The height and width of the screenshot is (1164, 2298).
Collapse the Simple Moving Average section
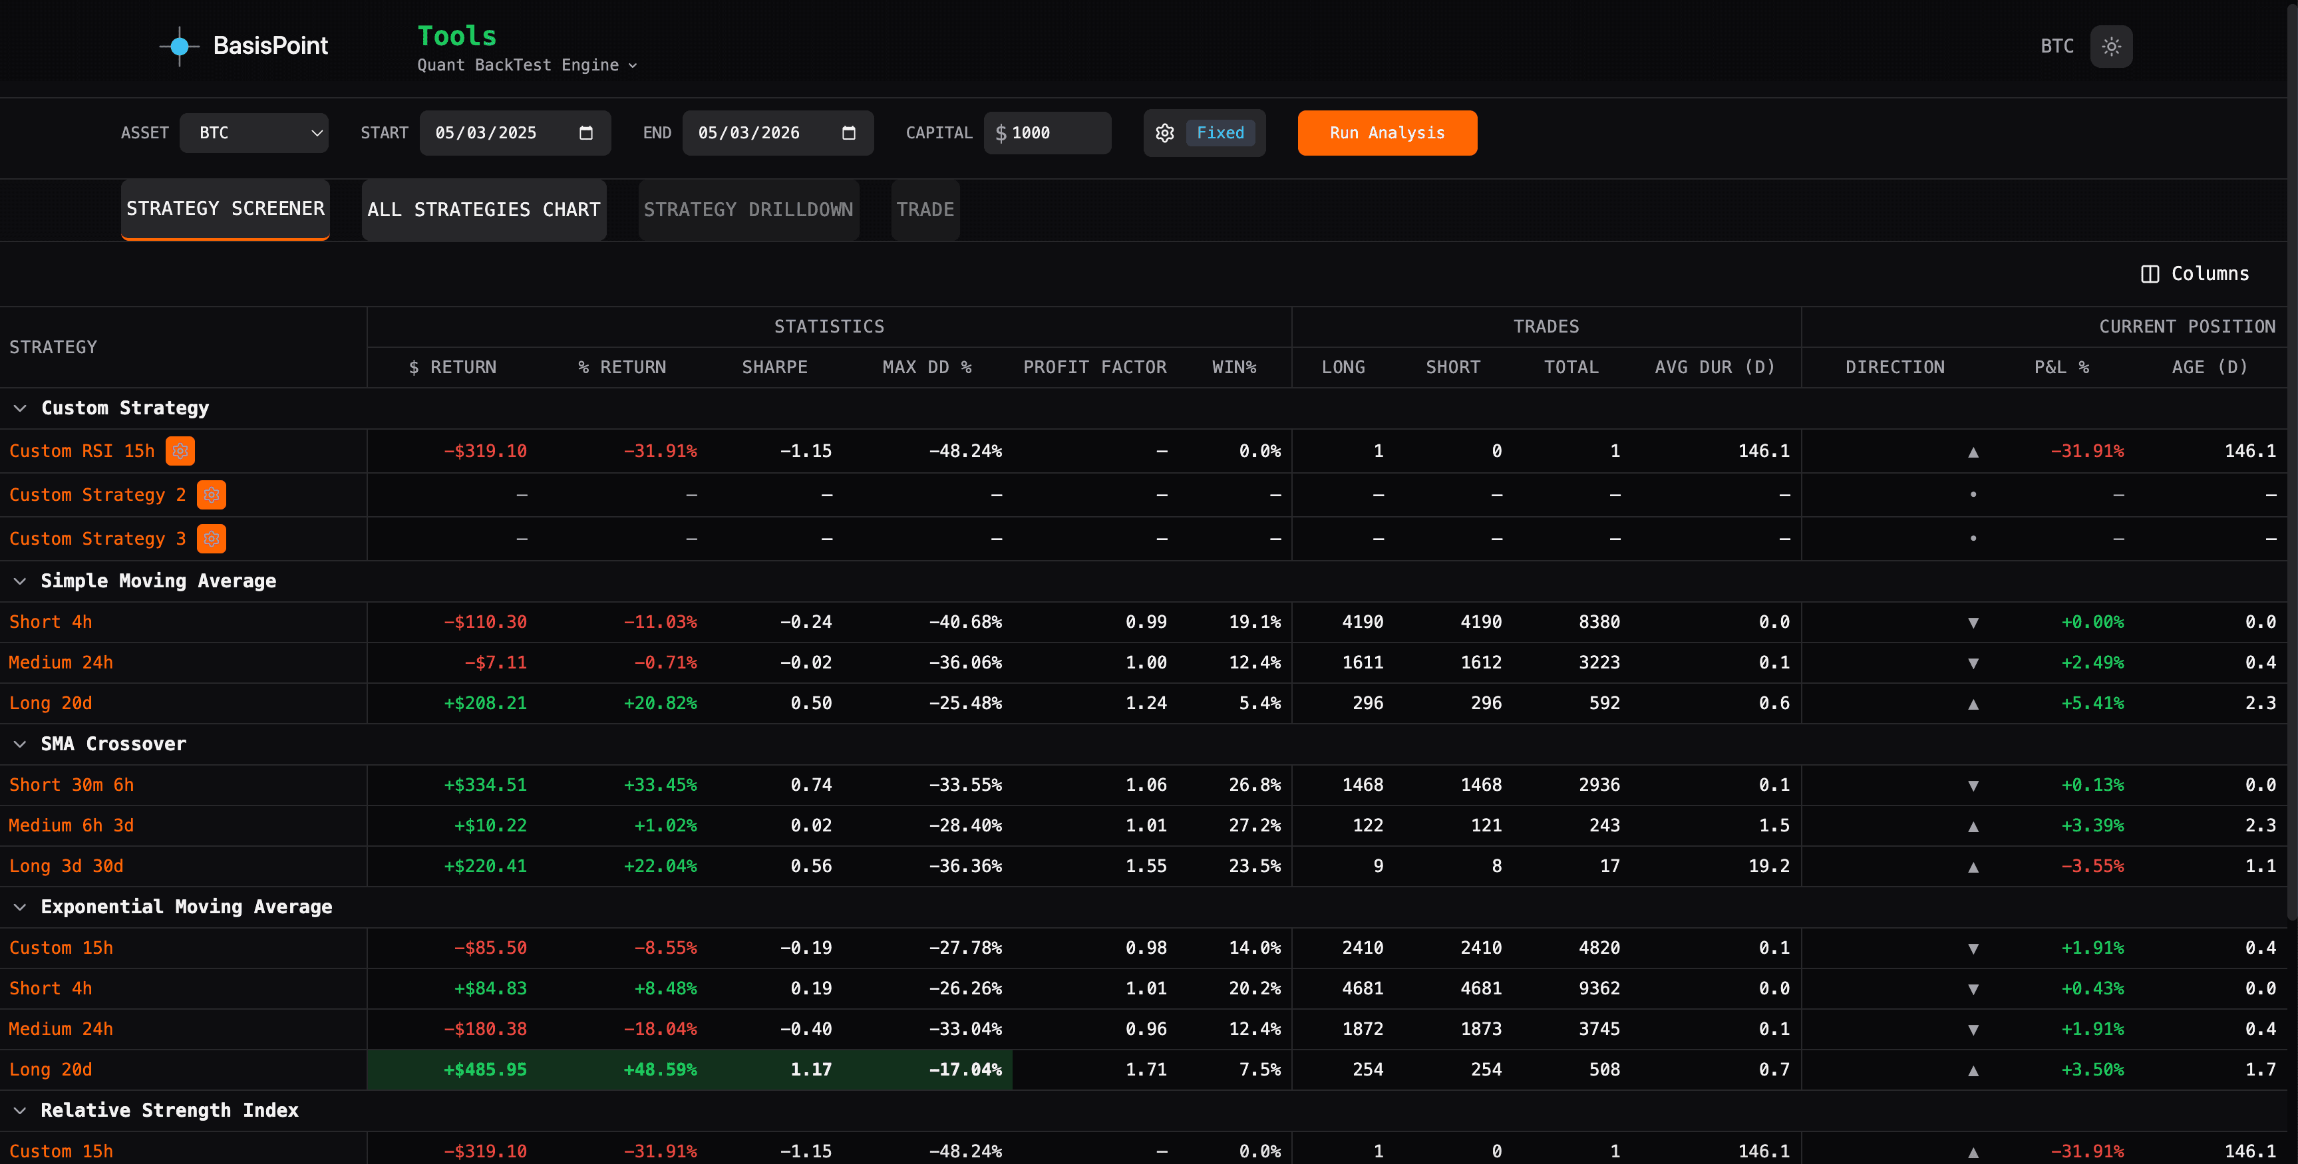(21, 581)
